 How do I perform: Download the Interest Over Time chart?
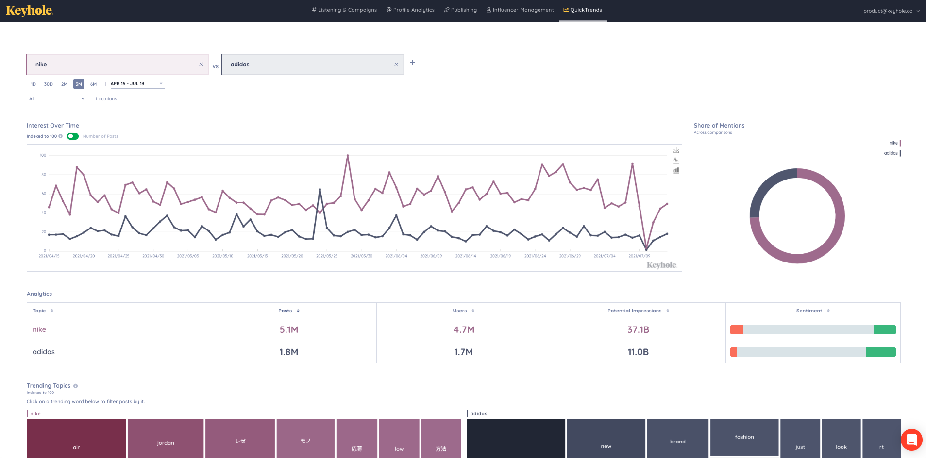676,150
